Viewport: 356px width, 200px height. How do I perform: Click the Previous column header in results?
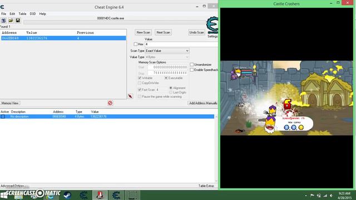85,33
